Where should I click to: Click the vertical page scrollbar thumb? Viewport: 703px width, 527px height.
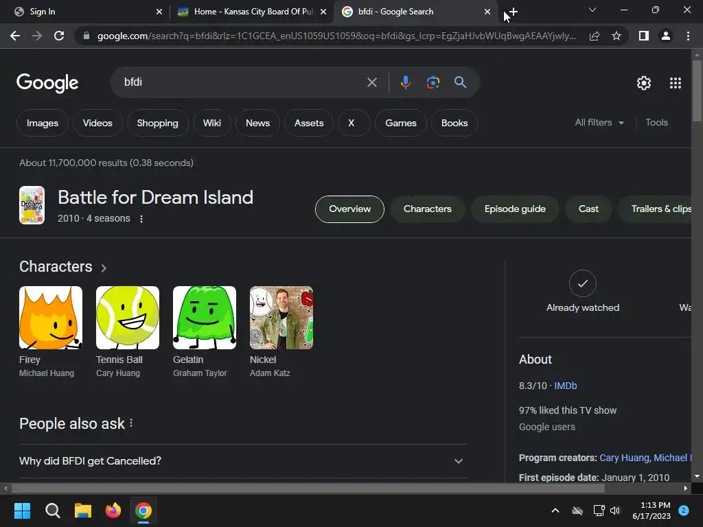pyautogui.click(x=697, y=91)
